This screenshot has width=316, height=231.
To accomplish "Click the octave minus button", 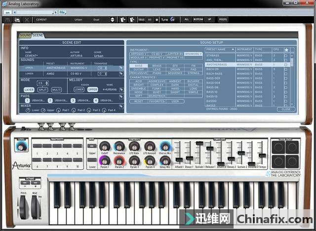I will click(x=25, y=183).
